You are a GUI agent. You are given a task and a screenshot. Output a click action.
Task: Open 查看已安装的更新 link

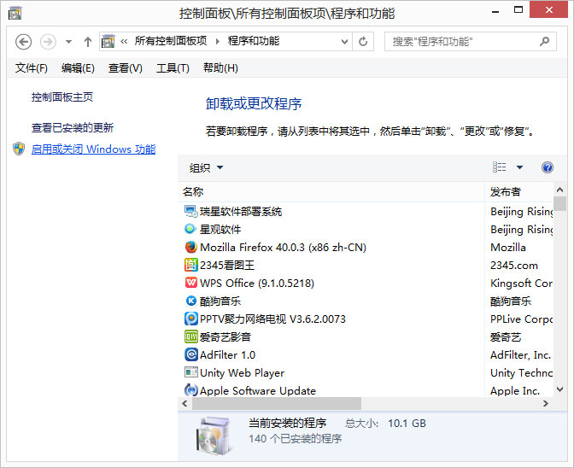tap(73, 128)
